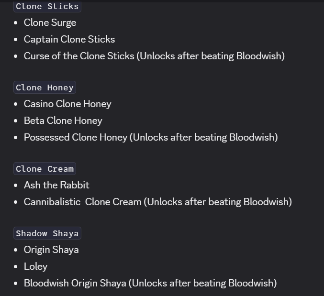Click the Clone Cream code label
This screenshot has width=324, height=296.
tap(45, 169)
